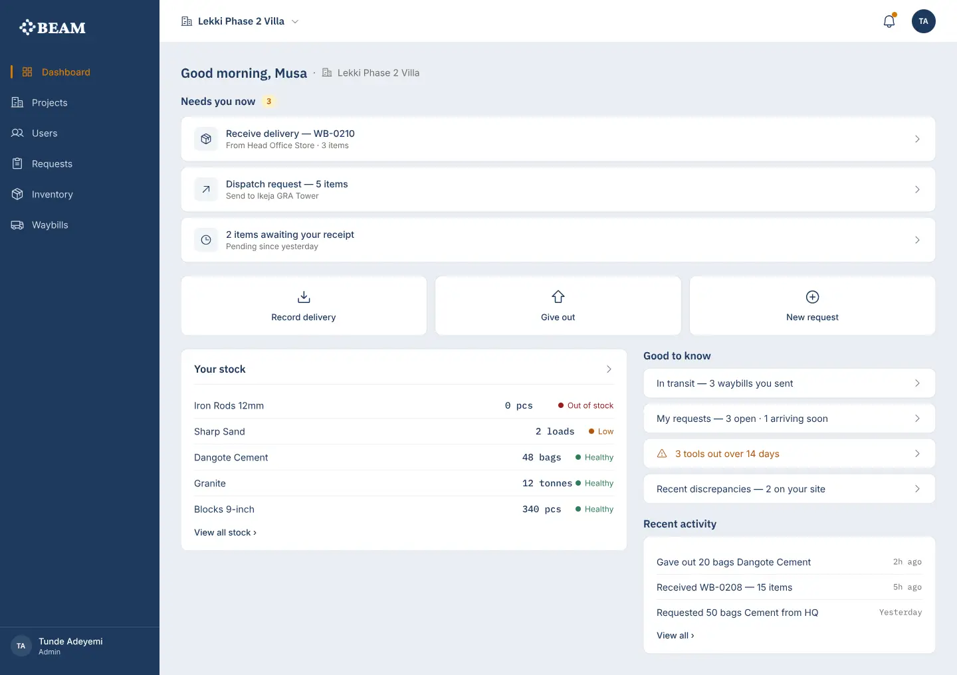Click the Your stock heading
This screenshot has height=675, width=957.
pos(220,369)
